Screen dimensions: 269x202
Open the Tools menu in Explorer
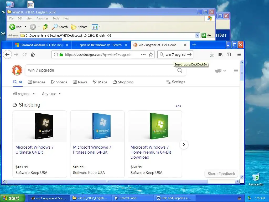pos(56,18)
